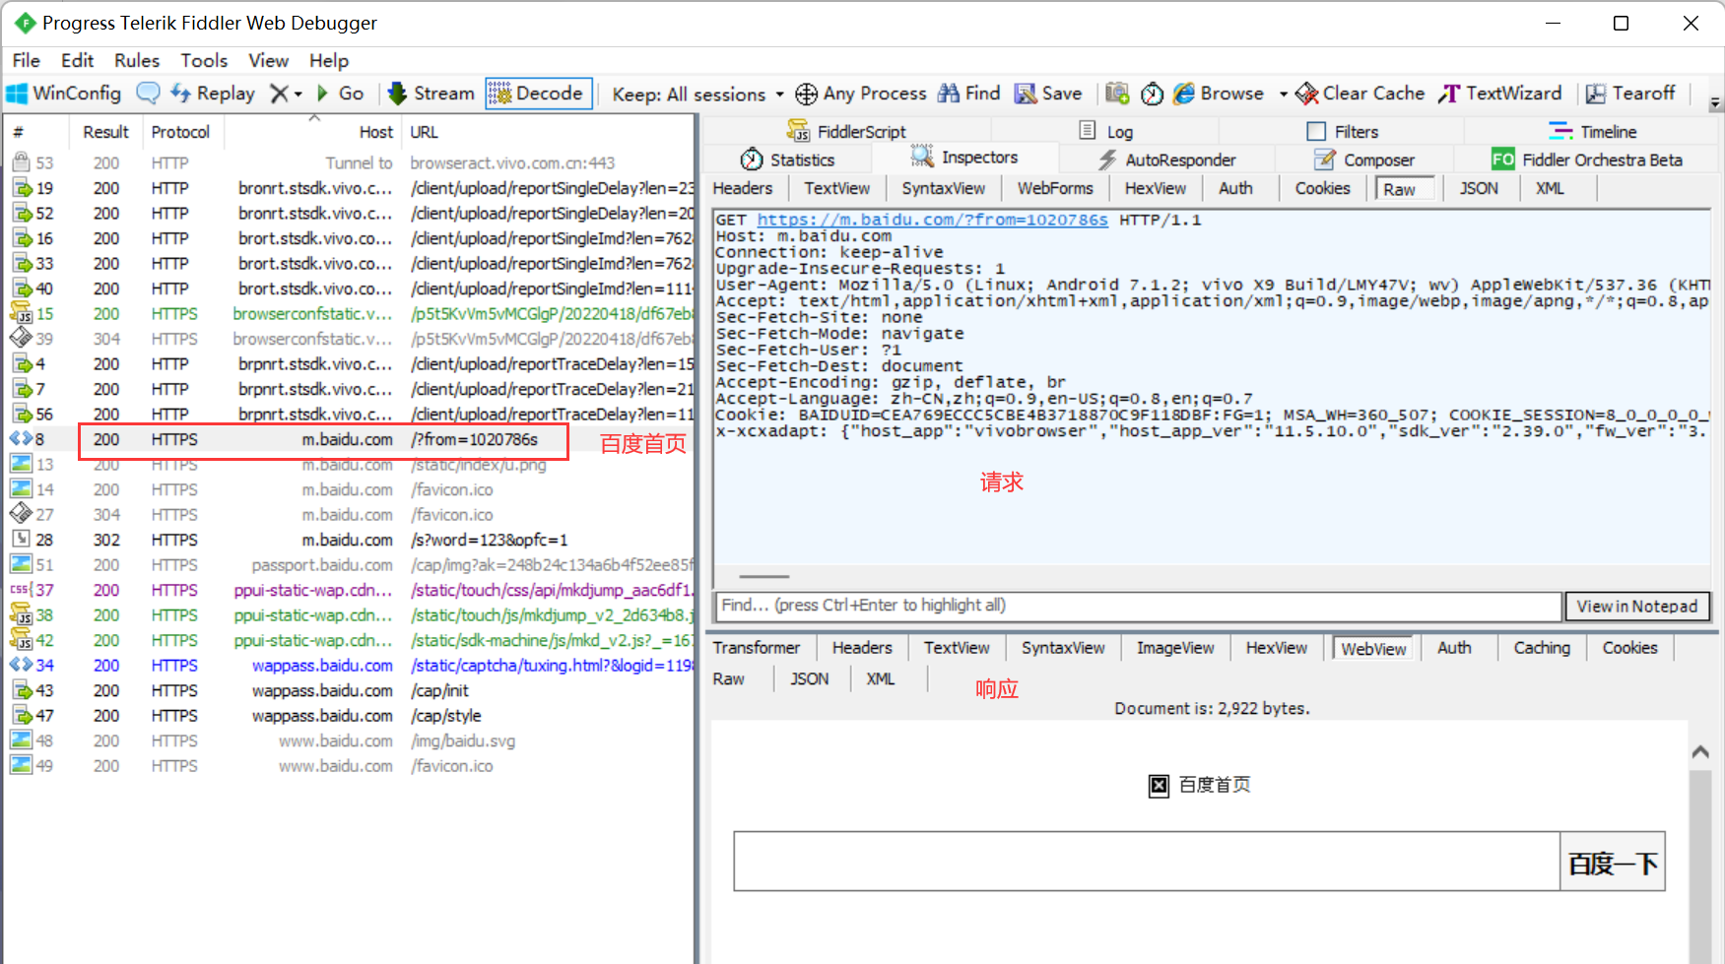Toggle Any Process capture filter

click(x=861, y=94)
